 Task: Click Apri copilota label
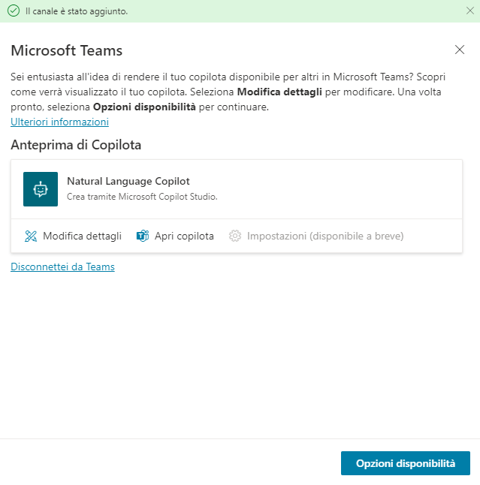pos(184,236)
